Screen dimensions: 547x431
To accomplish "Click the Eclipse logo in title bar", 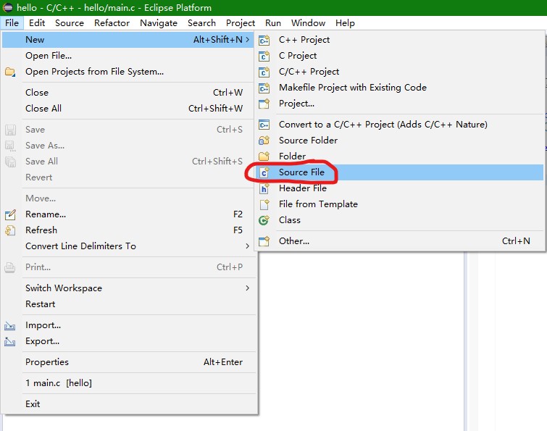I will tap(8, 8).
